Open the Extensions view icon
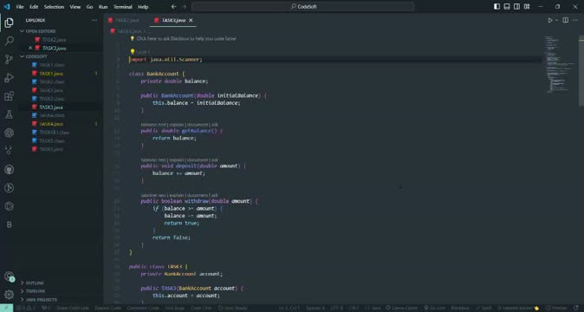584x312 pixels. pos(9,96)
